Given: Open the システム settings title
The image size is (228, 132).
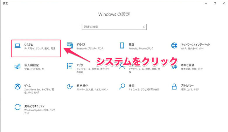Looking at the screenshot, I should [x=29, y=44].
